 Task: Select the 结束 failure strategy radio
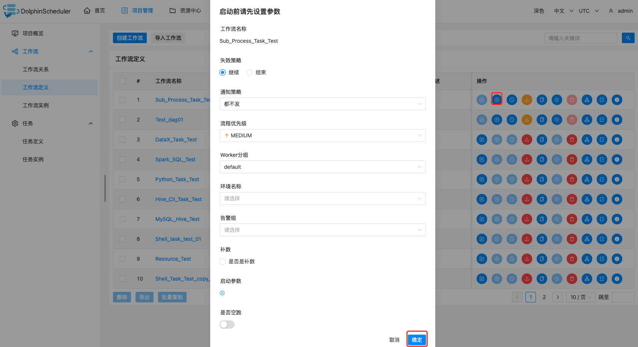point(250,72)
